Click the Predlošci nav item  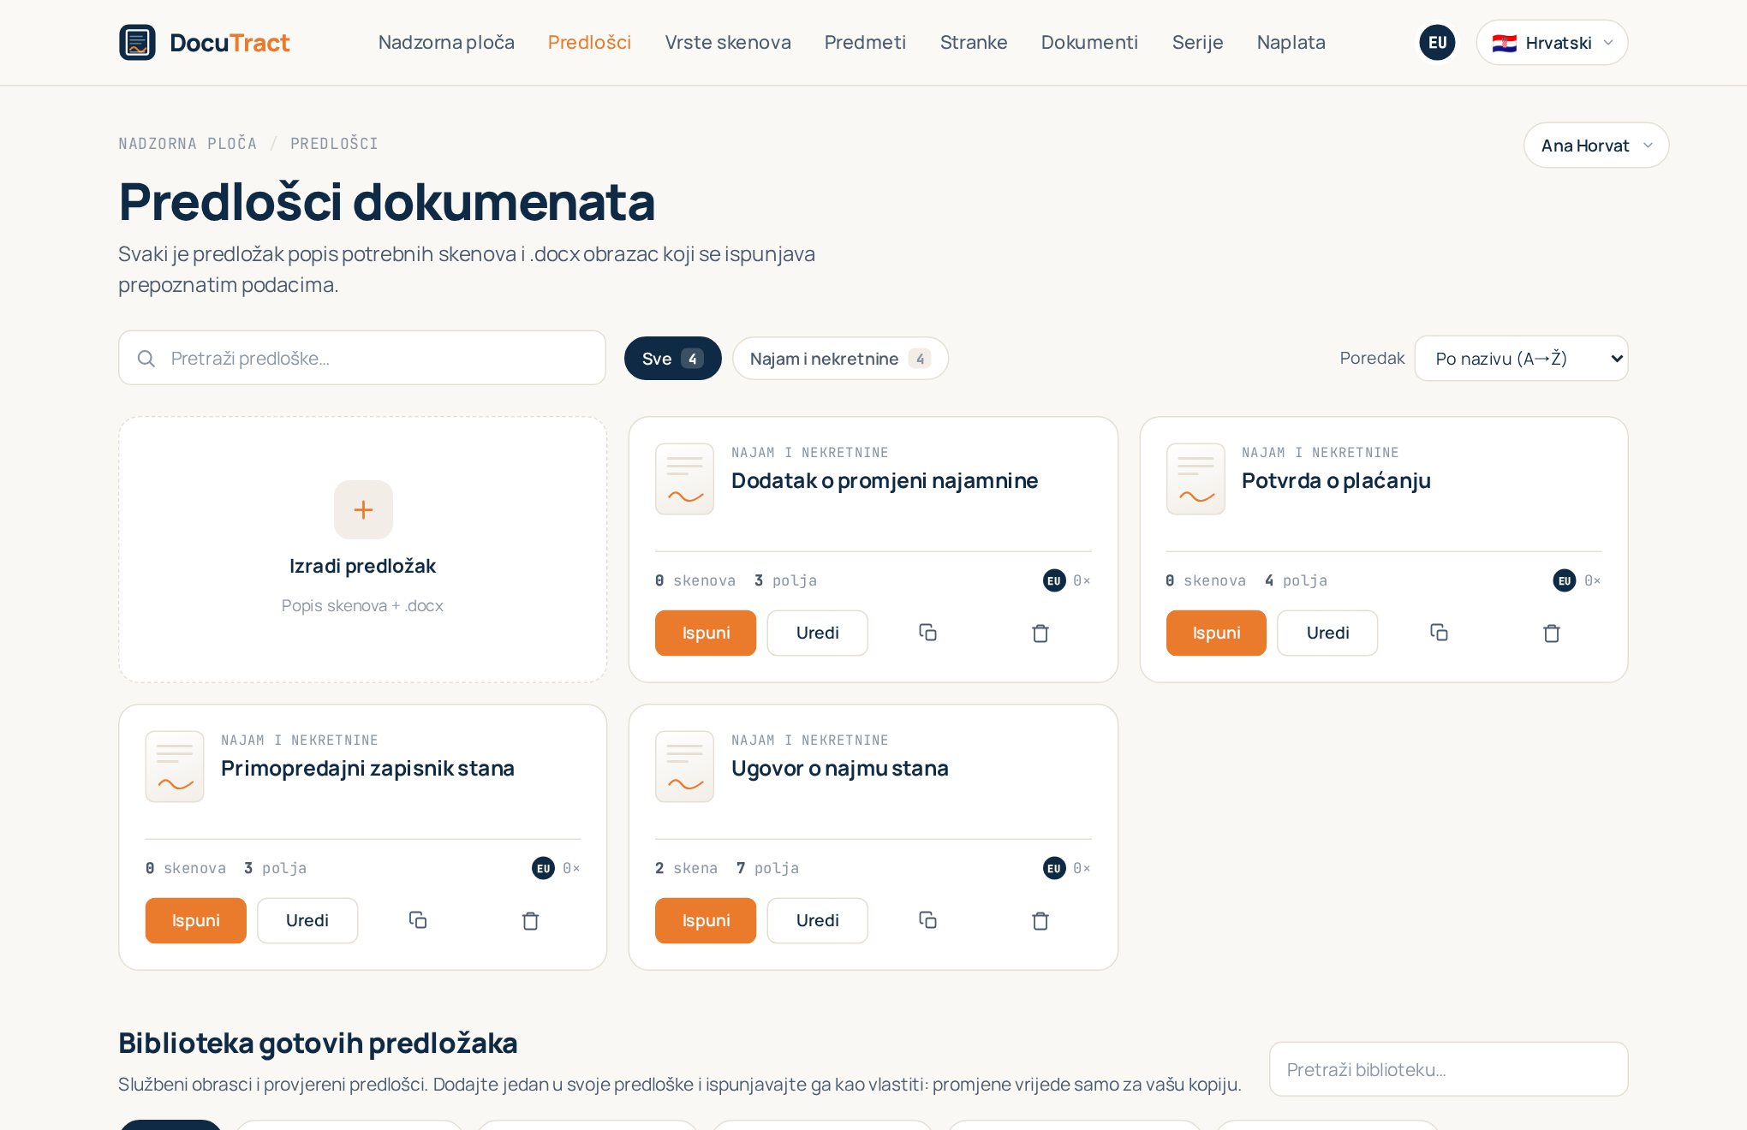(x=589, y=42)
